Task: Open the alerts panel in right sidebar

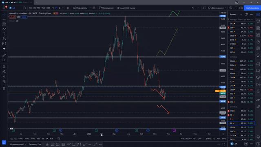Action: (x=258, y=21)
